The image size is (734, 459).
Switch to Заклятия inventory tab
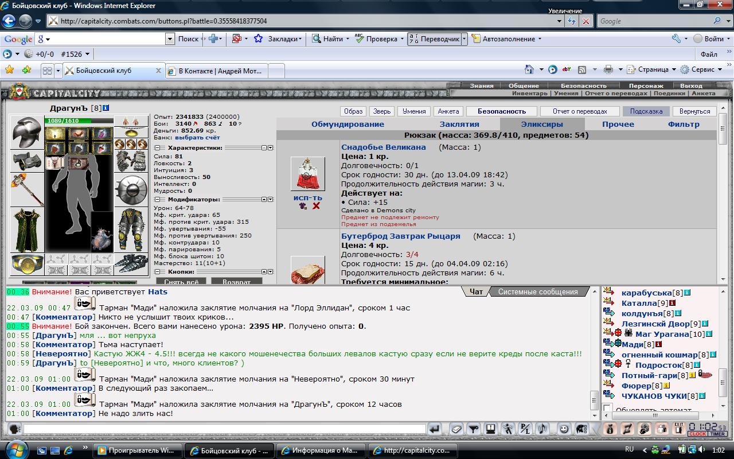pyautogui.click(x=459, y=124)
